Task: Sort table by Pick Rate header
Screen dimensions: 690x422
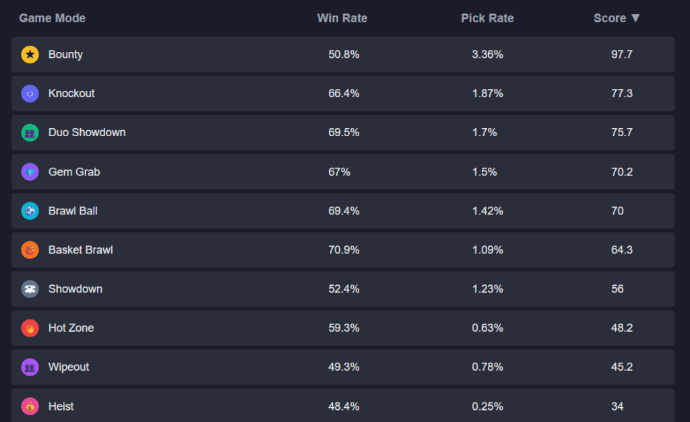Action: point(487,18)
